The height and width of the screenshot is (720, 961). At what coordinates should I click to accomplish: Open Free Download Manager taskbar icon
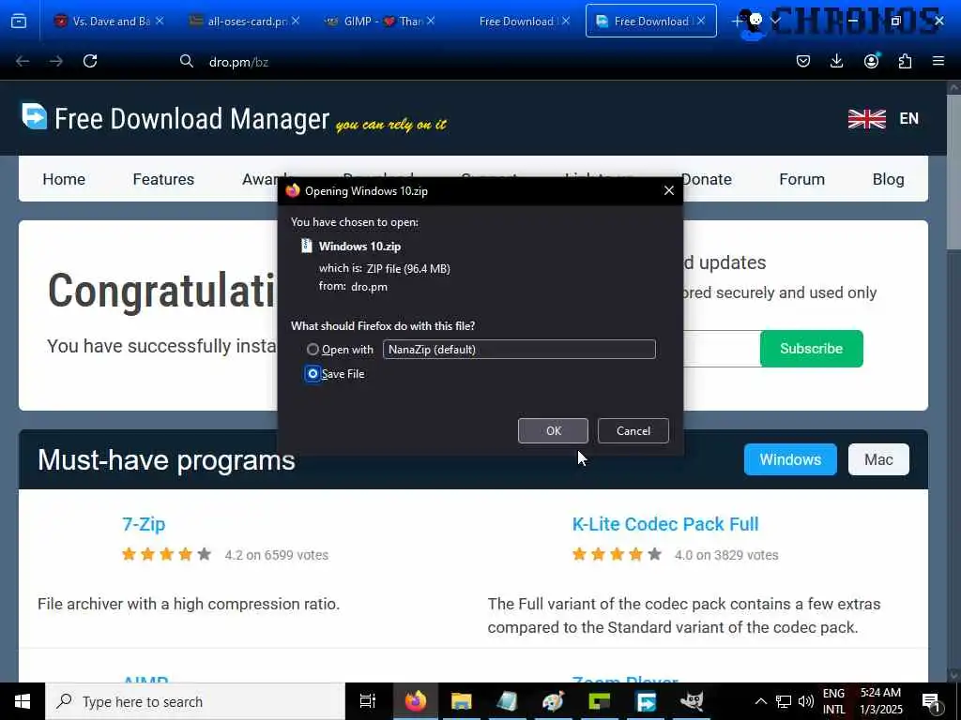(646, 701)
